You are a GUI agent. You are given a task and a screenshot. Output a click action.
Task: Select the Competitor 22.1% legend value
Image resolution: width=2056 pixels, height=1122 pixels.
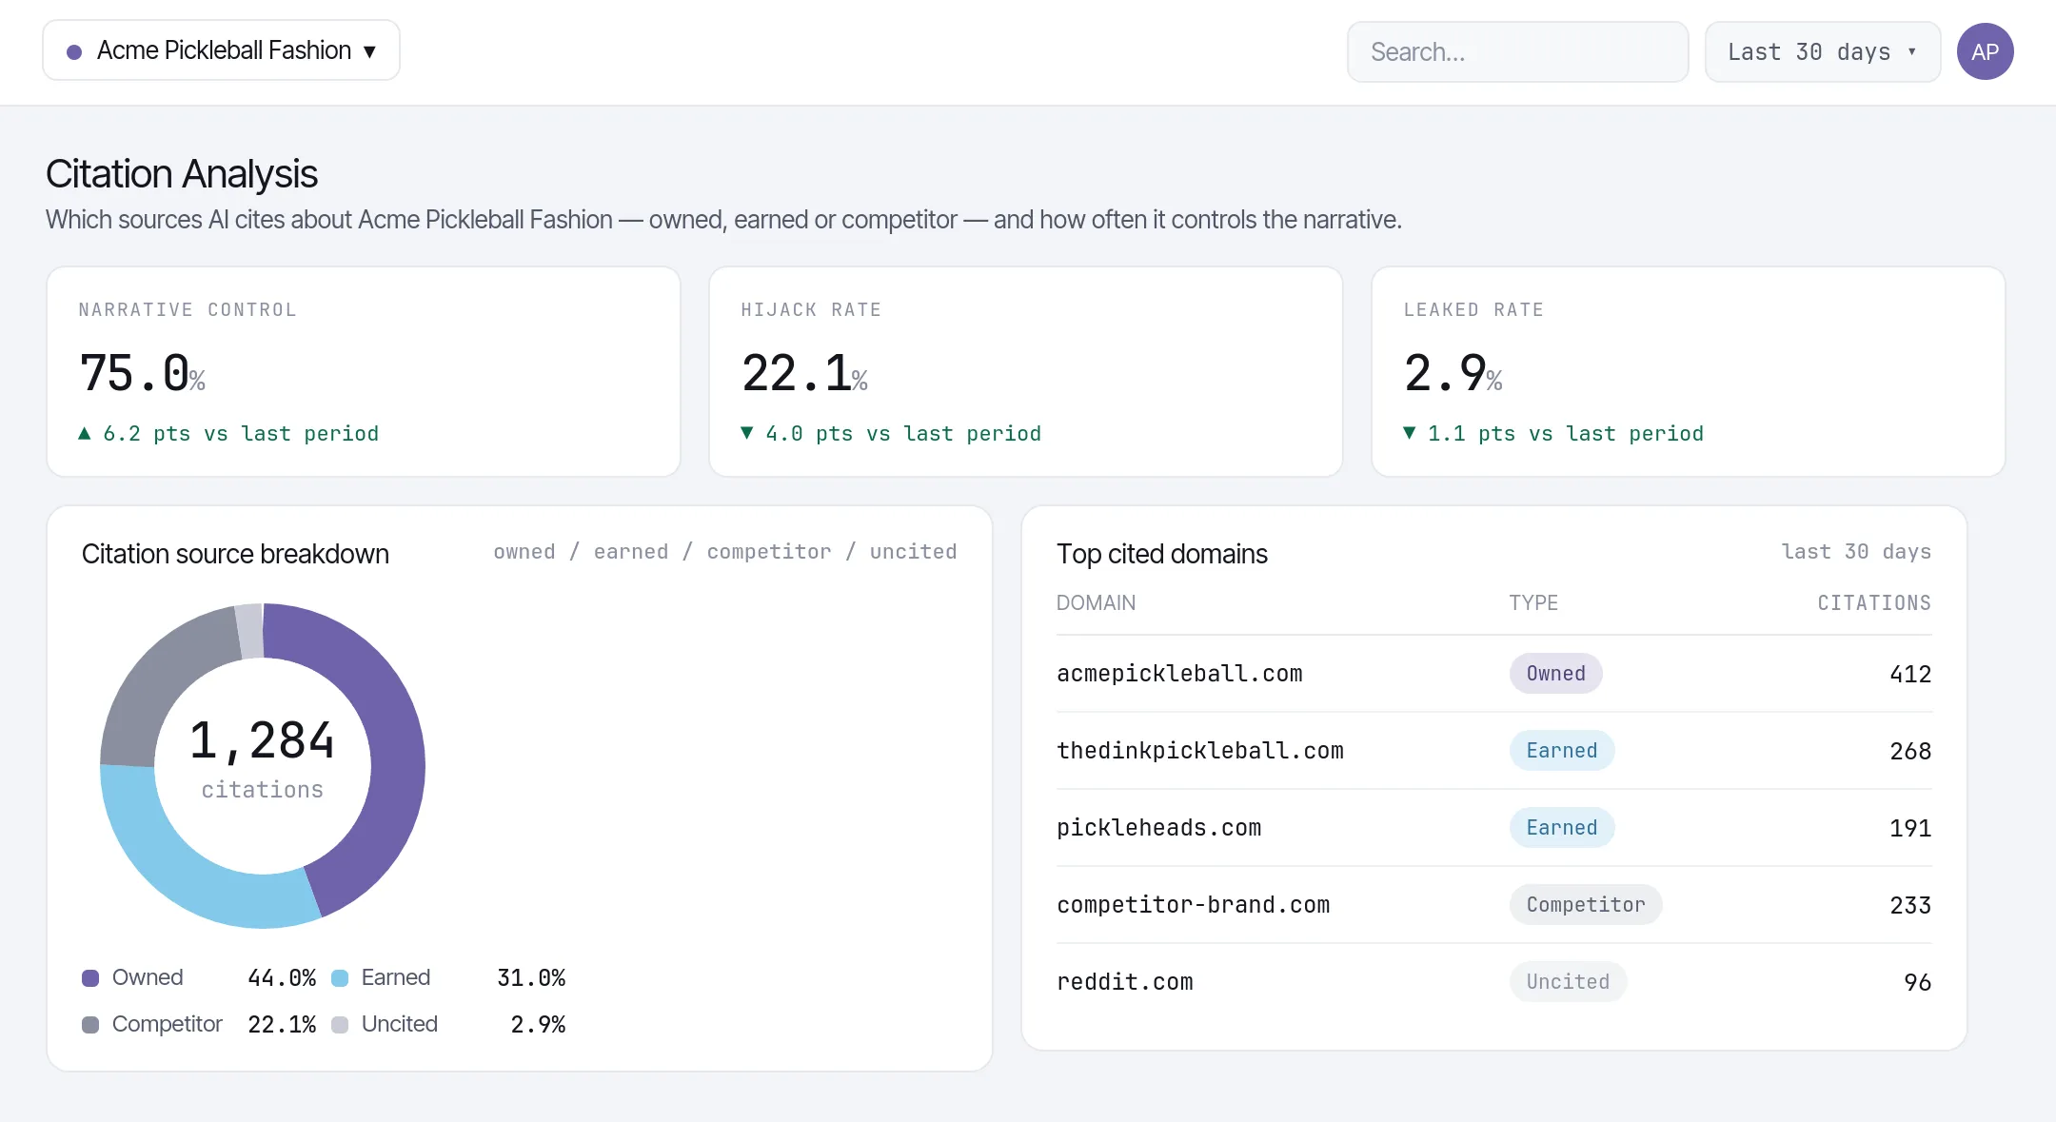click(282, 1025)
